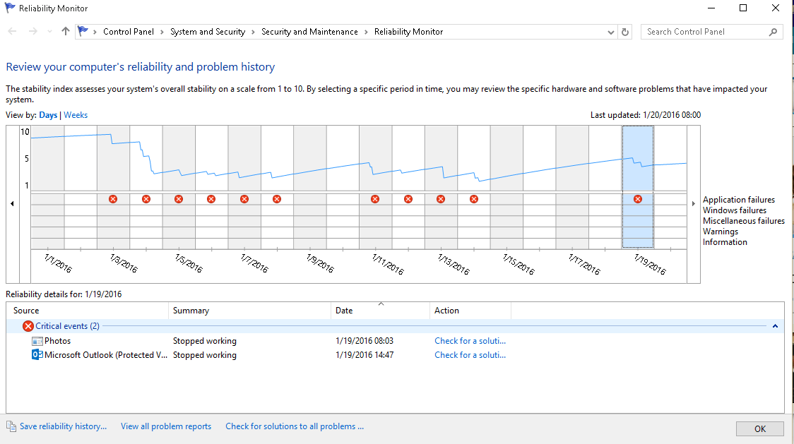
Task: Select the 1/1/2016 column in the chart
Action: click(47, 187)
